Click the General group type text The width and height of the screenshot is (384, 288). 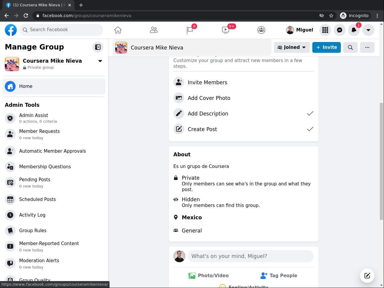[192, 231]
